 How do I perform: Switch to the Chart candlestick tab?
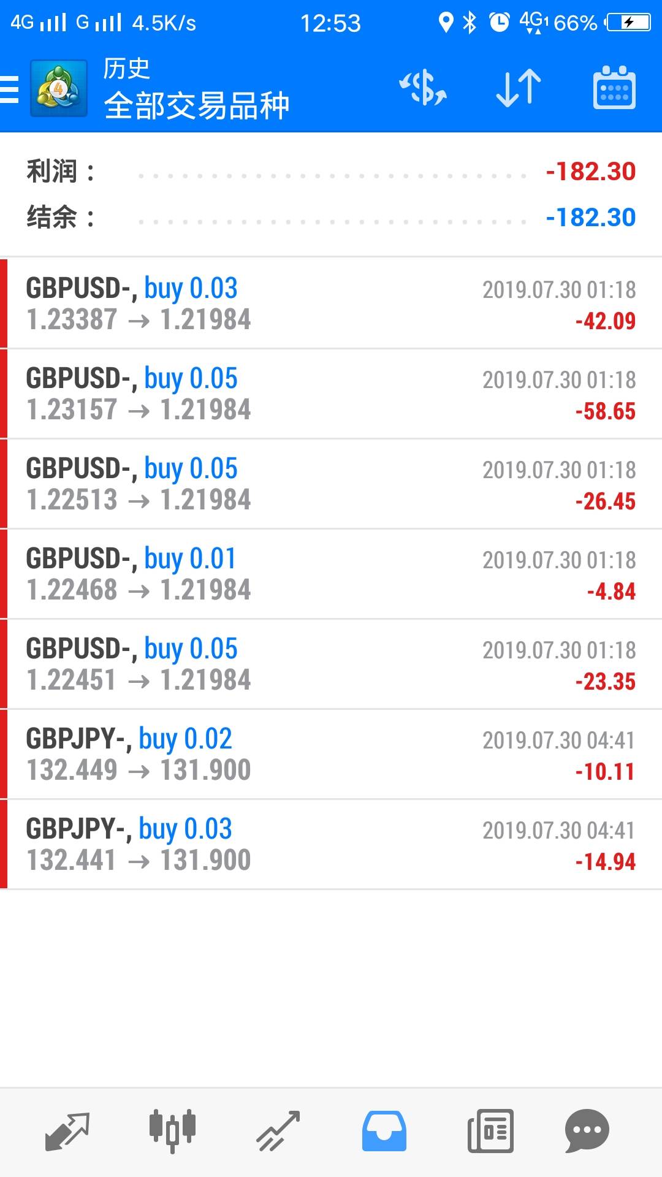point(172,1131)
